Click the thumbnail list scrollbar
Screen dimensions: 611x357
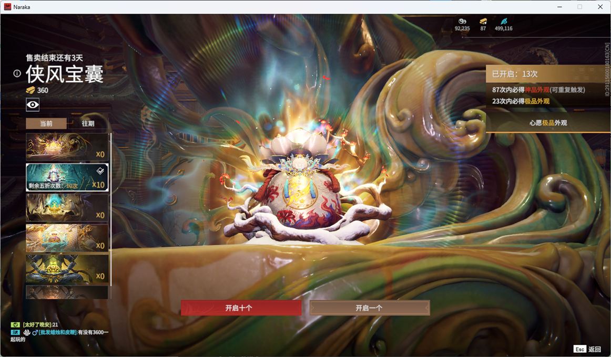tap(110, 210)
